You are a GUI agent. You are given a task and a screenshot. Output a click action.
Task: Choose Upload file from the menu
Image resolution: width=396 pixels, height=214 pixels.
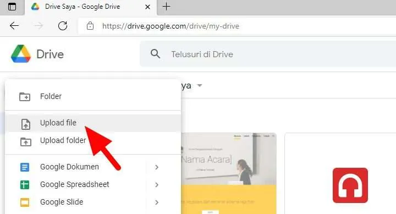tap(93, 123)
